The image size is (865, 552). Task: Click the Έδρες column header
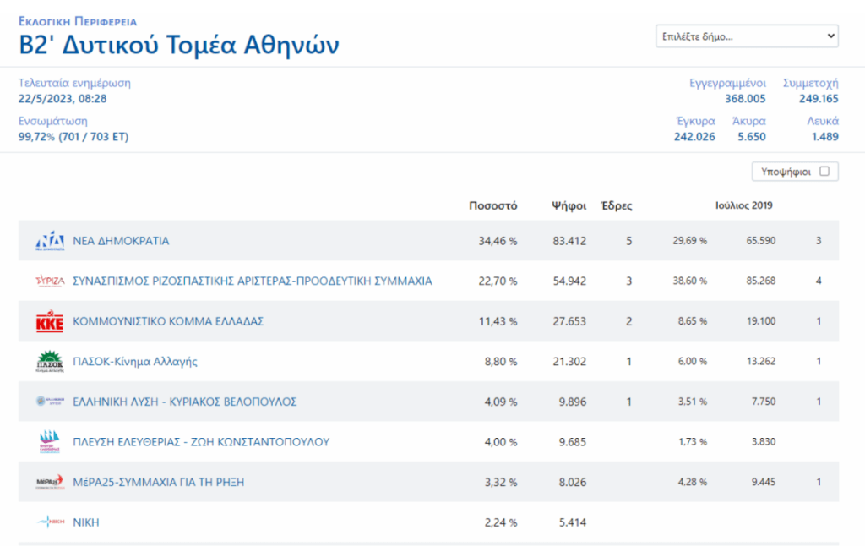point(615,205)
